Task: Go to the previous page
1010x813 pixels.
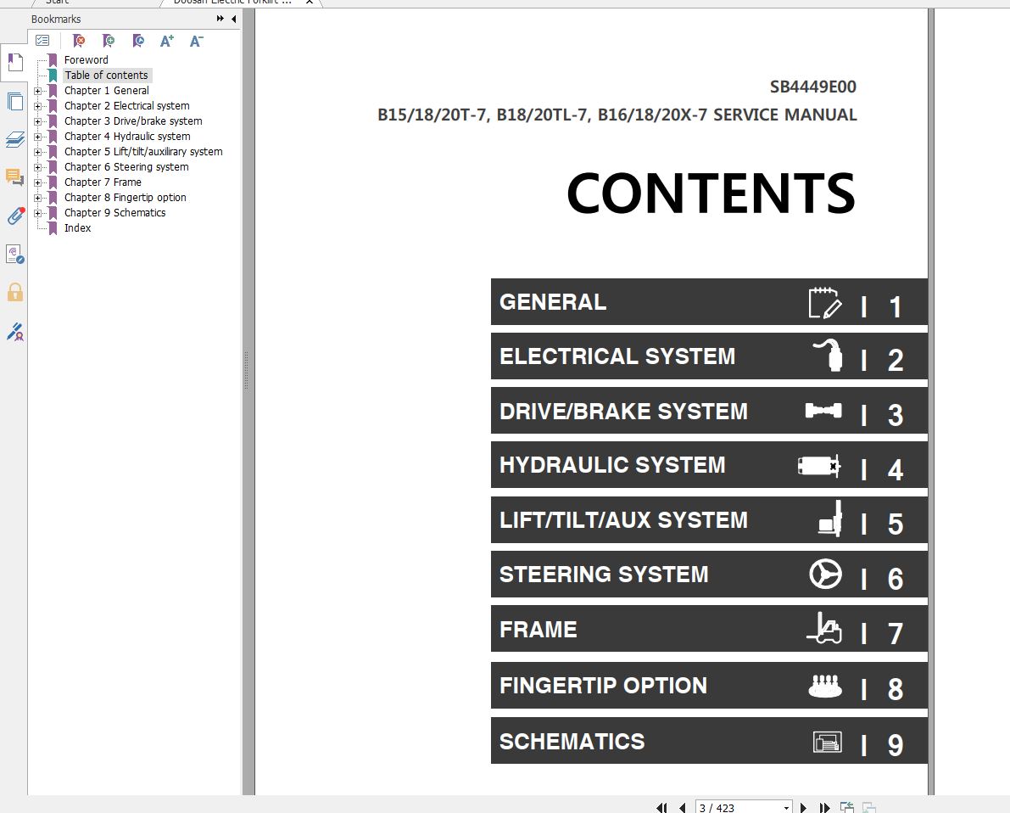Action: (682, 808)
